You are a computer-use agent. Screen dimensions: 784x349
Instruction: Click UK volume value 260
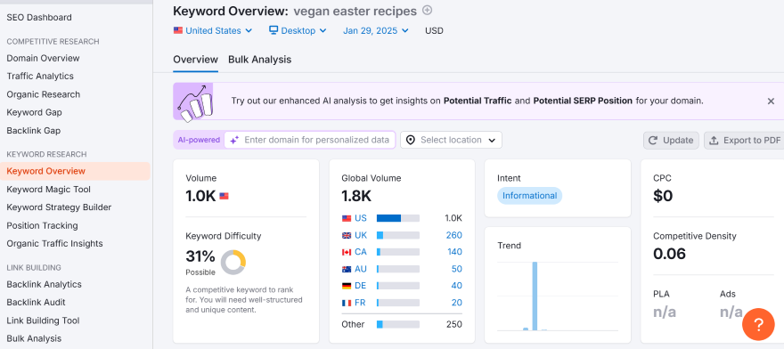(454, 236)
